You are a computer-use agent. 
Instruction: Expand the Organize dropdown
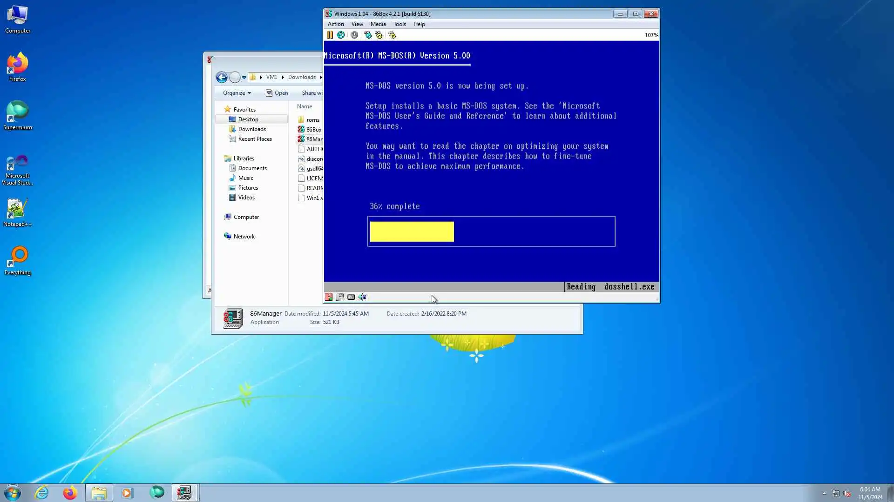click(x=237, y=93)
